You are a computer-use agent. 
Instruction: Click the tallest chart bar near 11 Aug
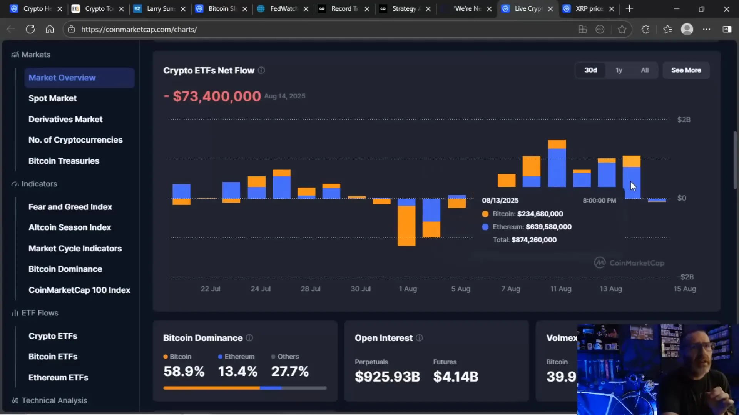point(557,163)
